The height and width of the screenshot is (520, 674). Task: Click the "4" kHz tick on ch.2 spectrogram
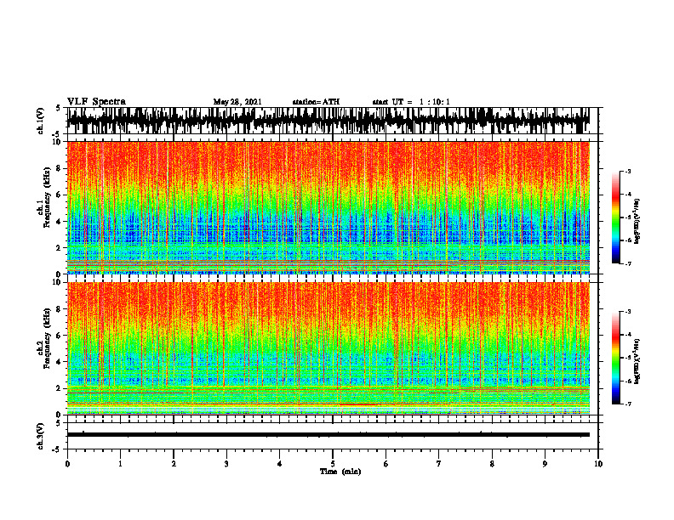tap(60, 362)
